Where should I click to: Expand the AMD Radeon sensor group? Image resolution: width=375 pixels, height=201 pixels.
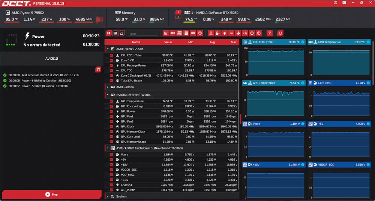tap(108, 87)
